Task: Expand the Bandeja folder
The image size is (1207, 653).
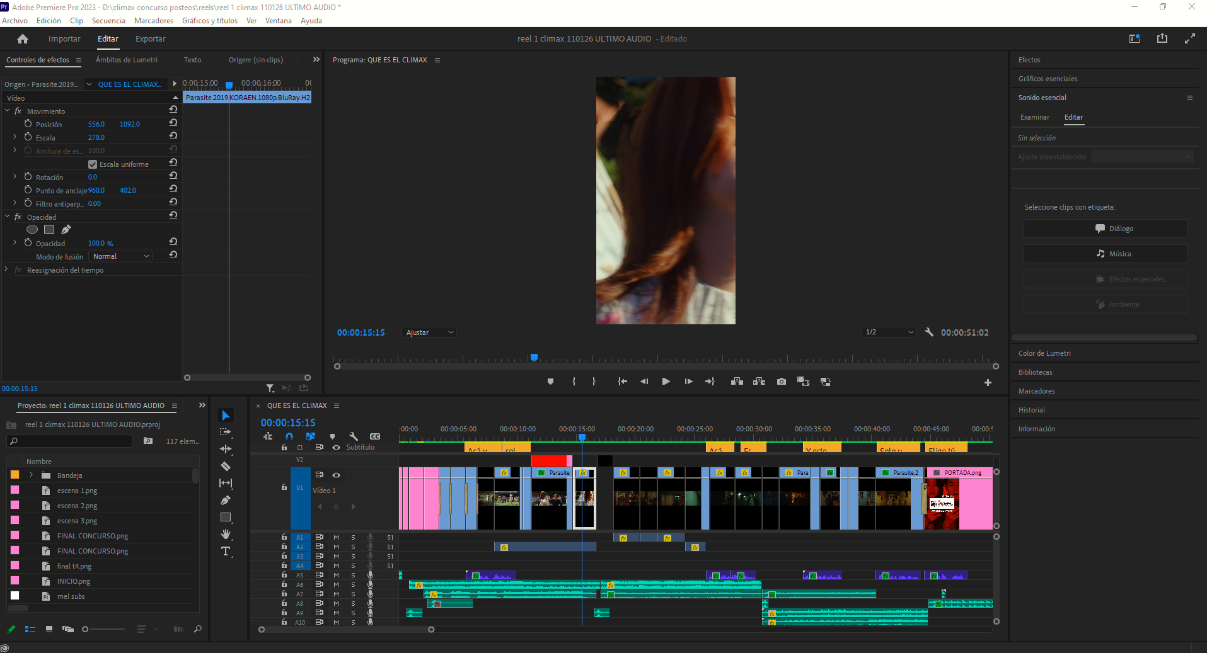Action: coord(31,475)
